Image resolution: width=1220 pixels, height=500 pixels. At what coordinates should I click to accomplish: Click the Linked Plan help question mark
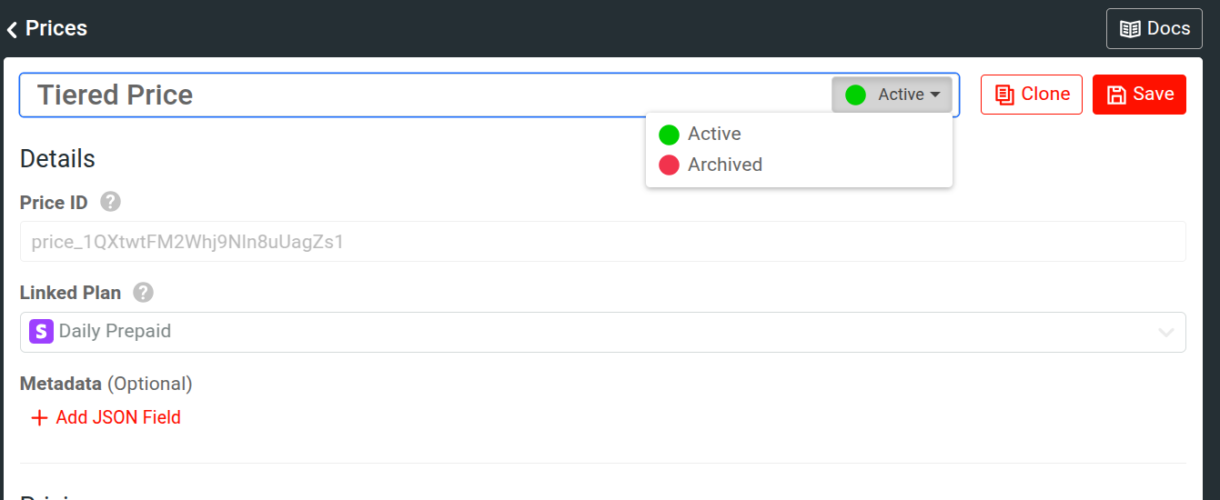coord(143,293)
